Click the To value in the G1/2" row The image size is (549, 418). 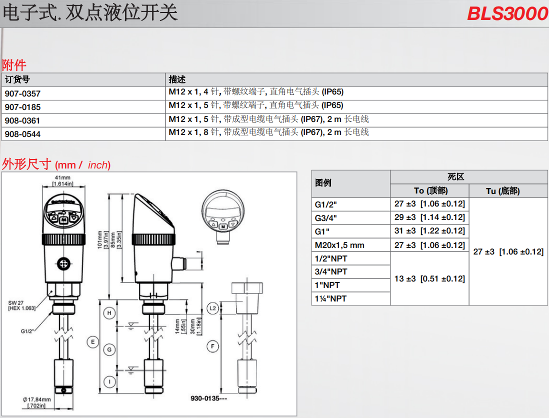429,203
